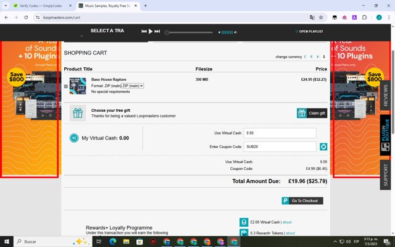Open the Bass House Rapture thumbnail
Image resolution: width=395 pixels, height=247 pixels.
[78, 86]
